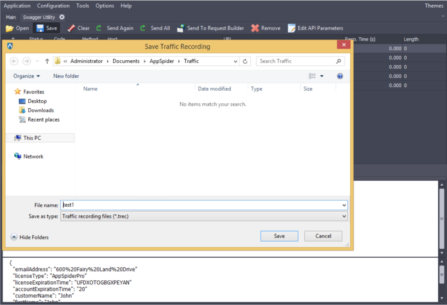
Task: Click the "customerName": "John" line
Action: (x=44, y=296)
